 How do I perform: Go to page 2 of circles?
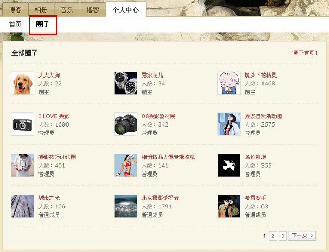click(x=273, y=236)
